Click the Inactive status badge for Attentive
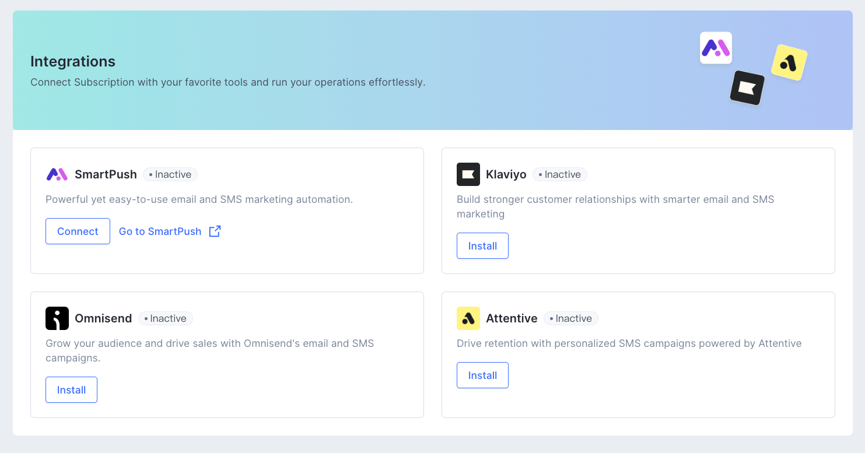Screen dimensions: 865x453 571,318
